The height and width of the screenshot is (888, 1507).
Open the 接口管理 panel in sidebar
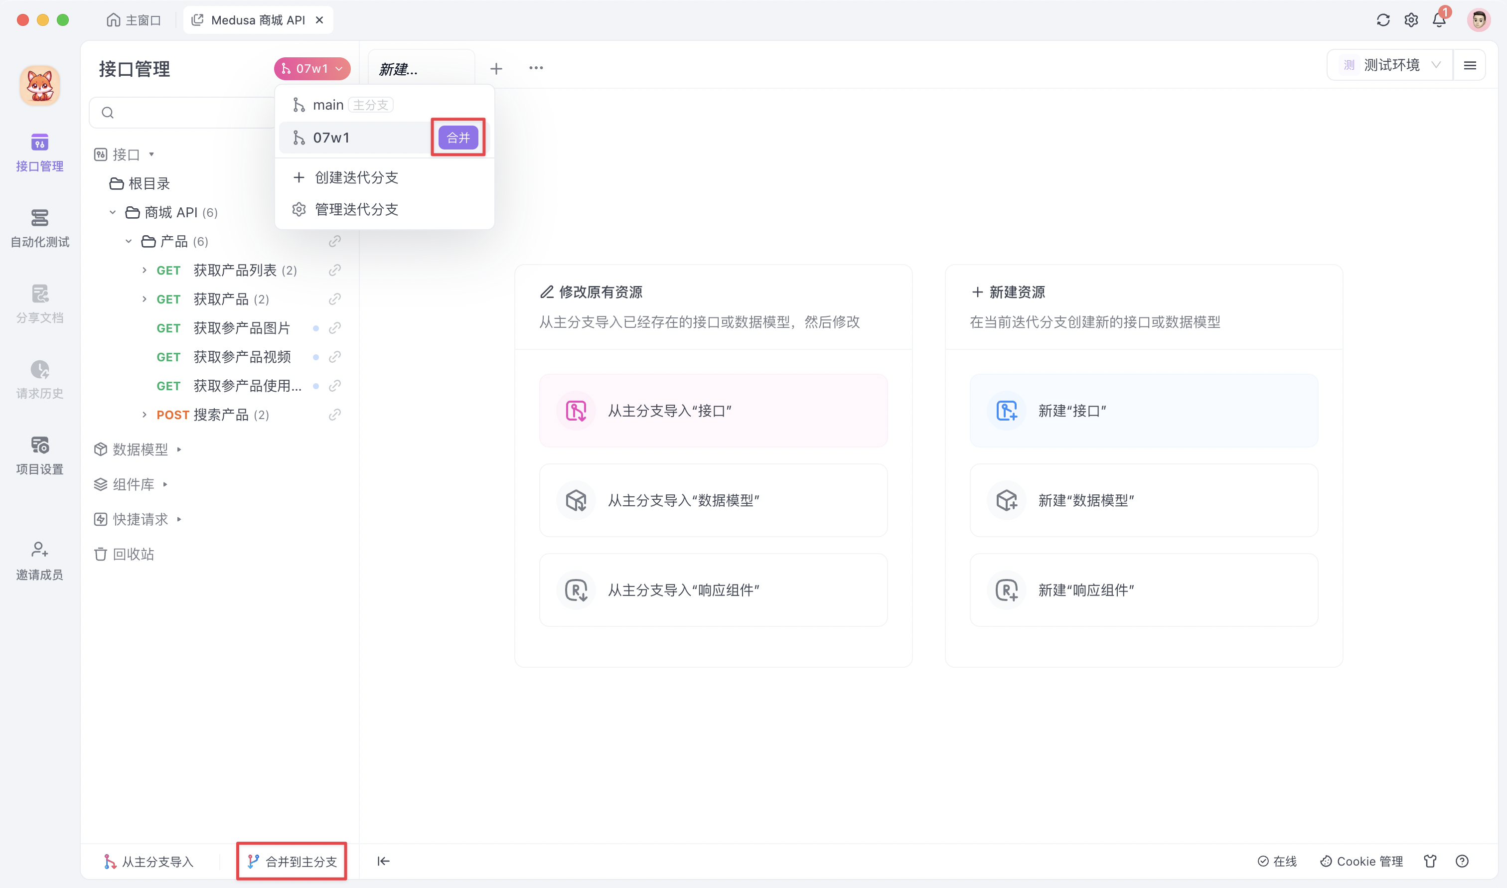(x=39, y=152)
